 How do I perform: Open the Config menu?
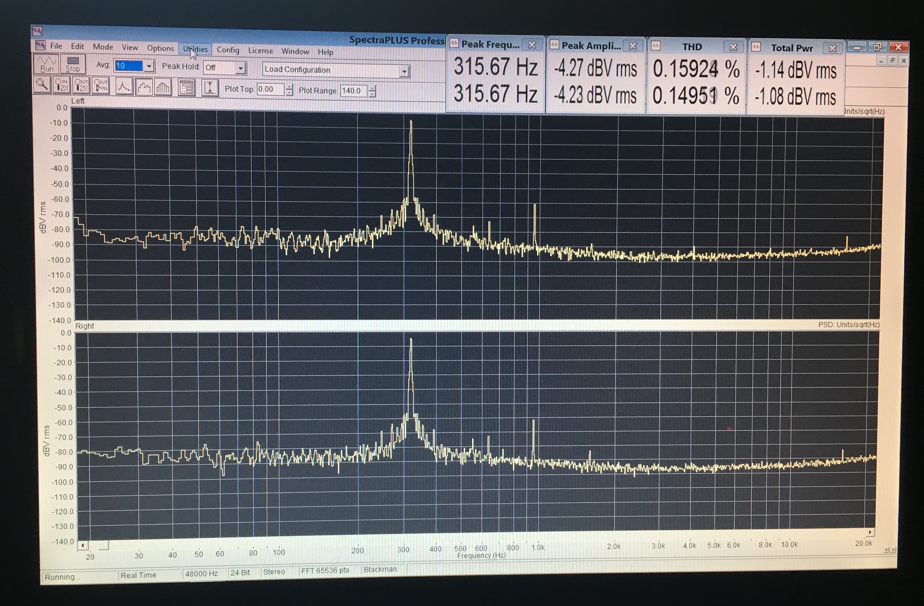pos(228,50)
